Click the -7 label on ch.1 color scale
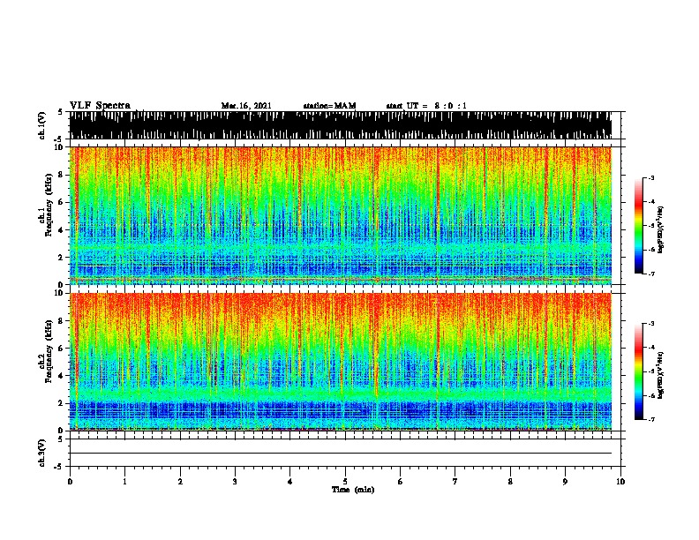This screenshot has width=699, height=540. 651,274
